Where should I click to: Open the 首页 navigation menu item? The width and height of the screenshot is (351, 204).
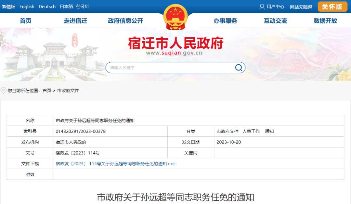[x=26, y=21]
